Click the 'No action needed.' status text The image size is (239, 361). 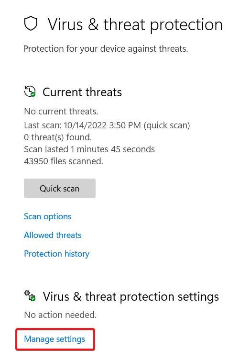point(60,315)
